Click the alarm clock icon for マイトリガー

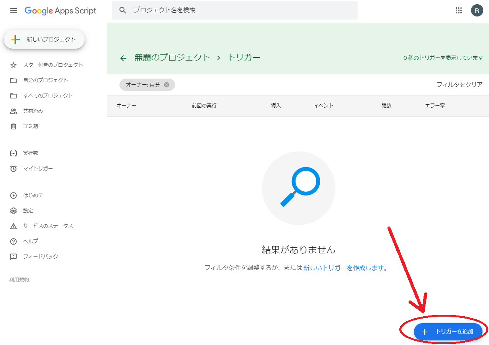click(x=13, y=169)
